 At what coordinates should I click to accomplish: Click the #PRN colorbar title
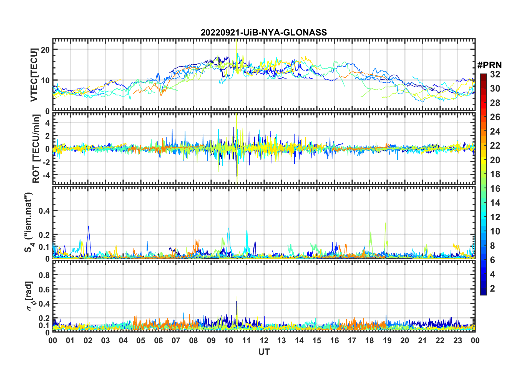tap(489, 65)
